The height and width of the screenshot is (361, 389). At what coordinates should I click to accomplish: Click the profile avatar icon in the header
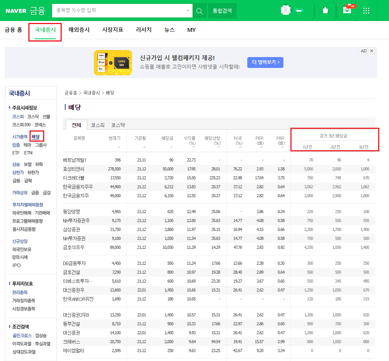285,10
